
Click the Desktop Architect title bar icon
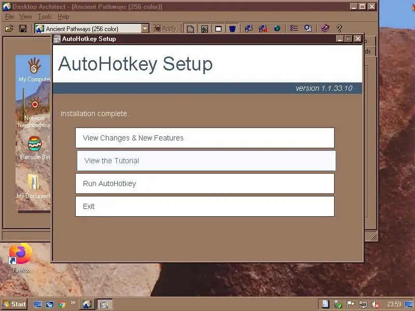7,7
